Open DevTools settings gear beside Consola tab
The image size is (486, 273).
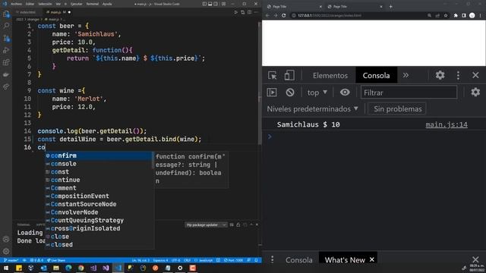(440, 75)
